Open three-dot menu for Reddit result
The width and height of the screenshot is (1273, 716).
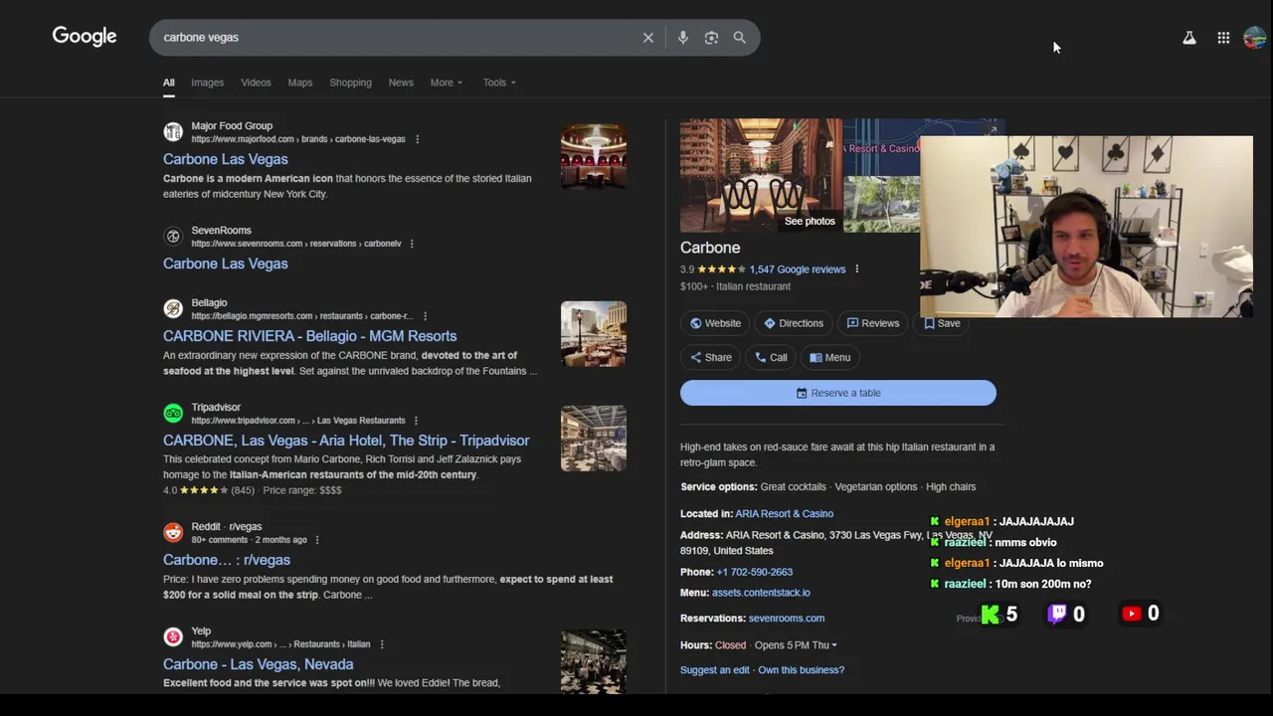click(317, 540)
